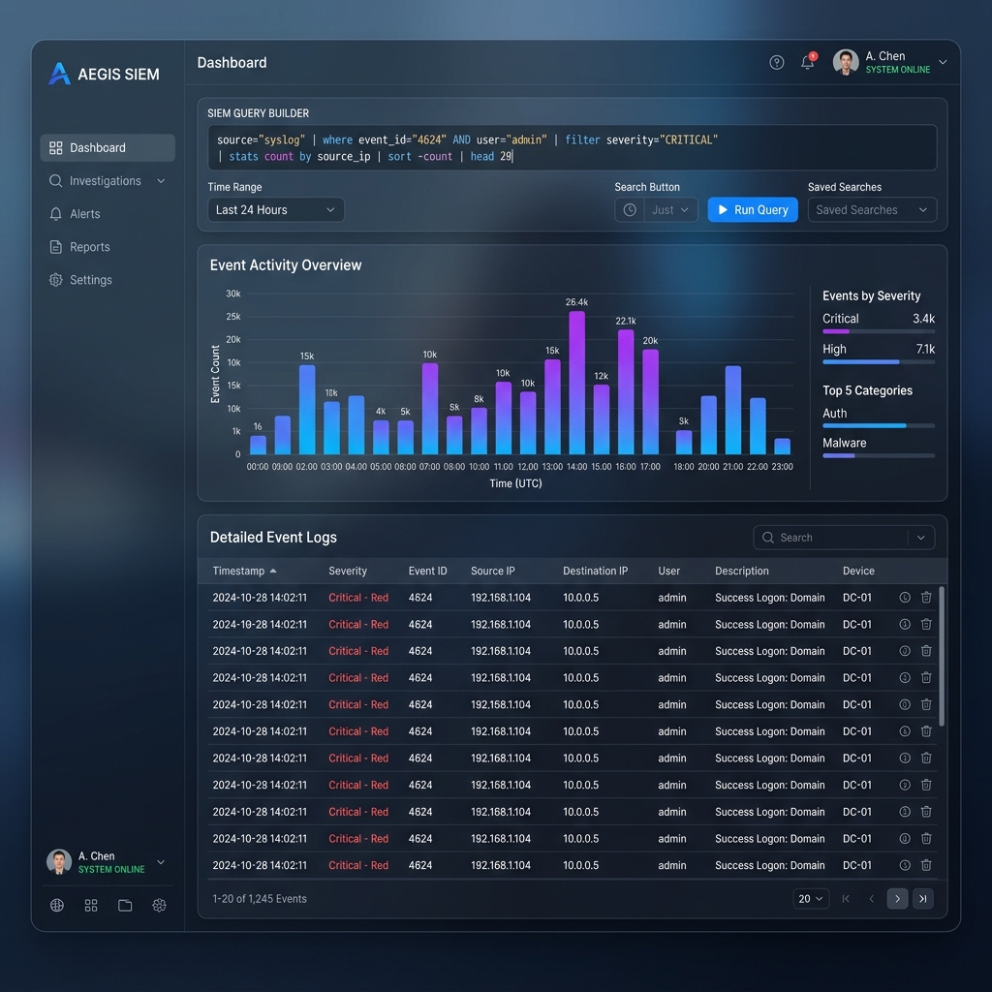Click the Description column header
992x992 pixels.
click(741, 571)
